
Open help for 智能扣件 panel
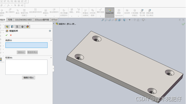[x=50, y=31]
